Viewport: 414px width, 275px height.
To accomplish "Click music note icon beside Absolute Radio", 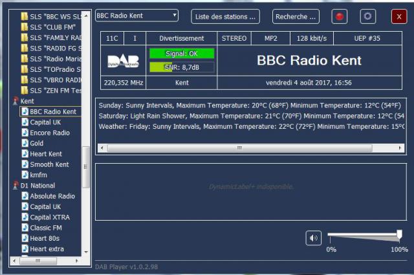I will click(x=25, y=196).
